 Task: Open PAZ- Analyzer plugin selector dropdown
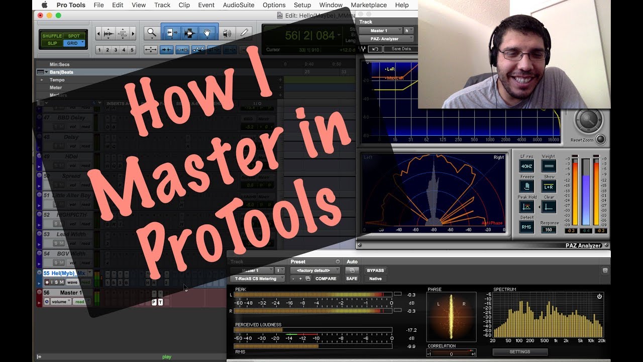[x=386, y=39]
